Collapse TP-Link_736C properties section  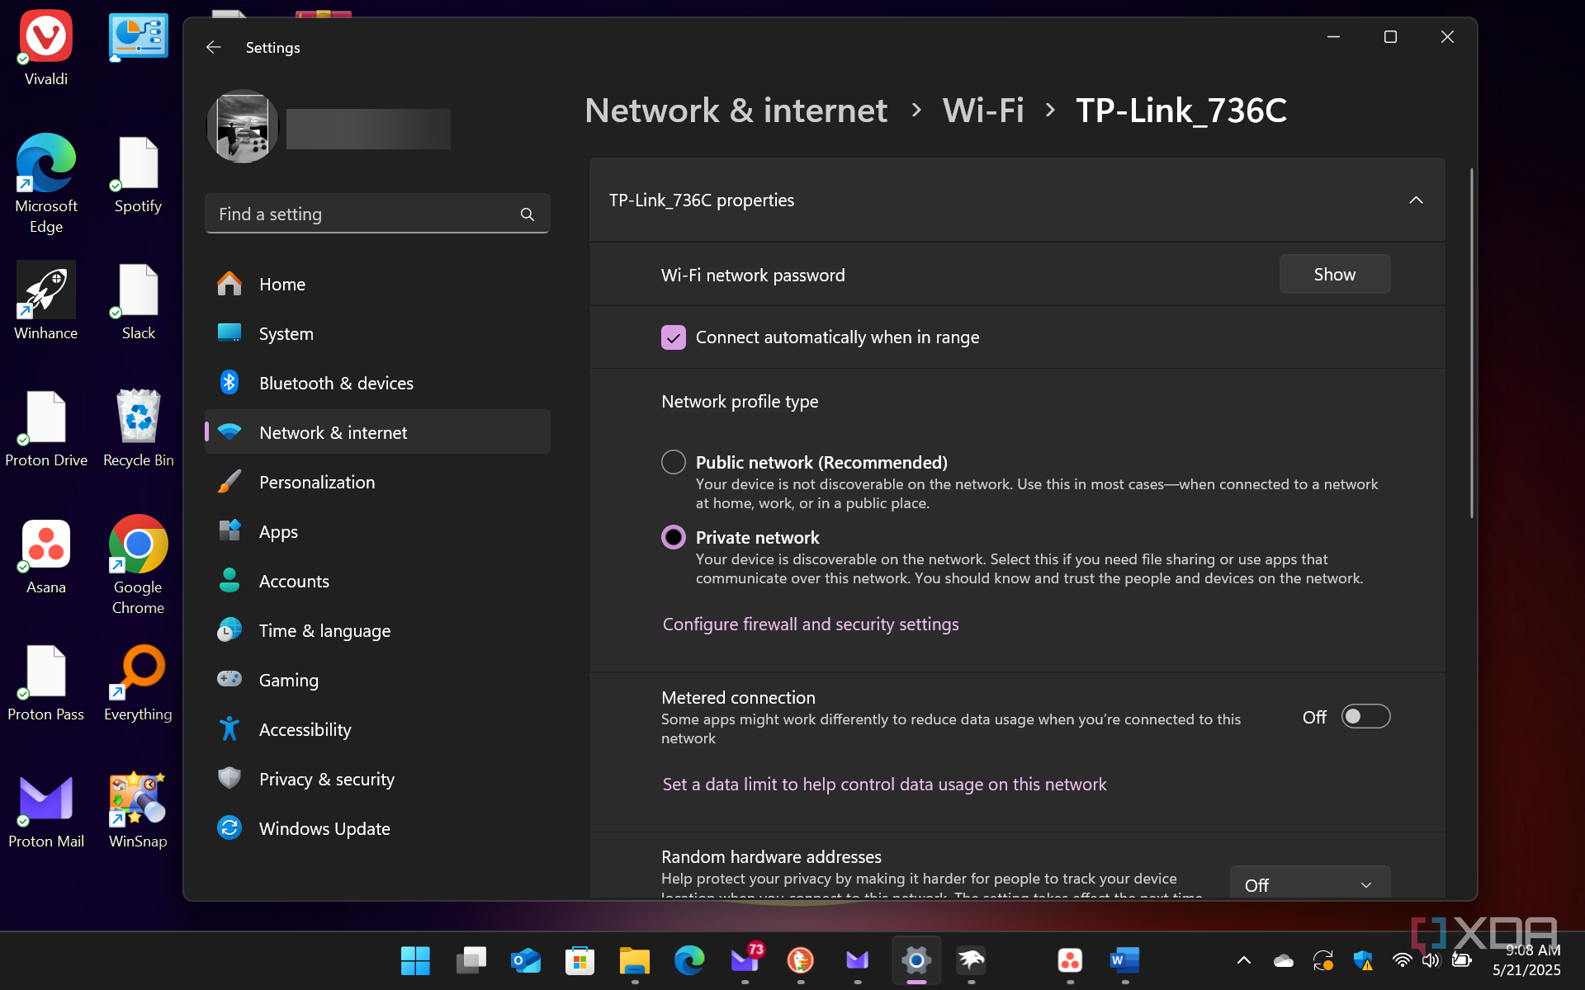point(1416,200)
